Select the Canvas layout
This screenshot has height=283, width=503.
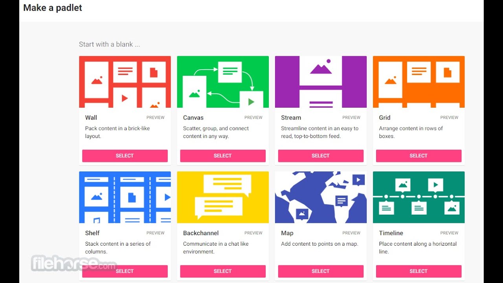[x=223, y=156]
